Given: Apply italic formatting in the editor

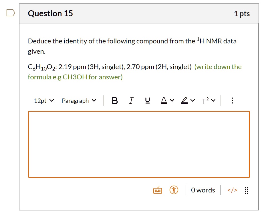Looking at the screenshot, I should [131, 100].
